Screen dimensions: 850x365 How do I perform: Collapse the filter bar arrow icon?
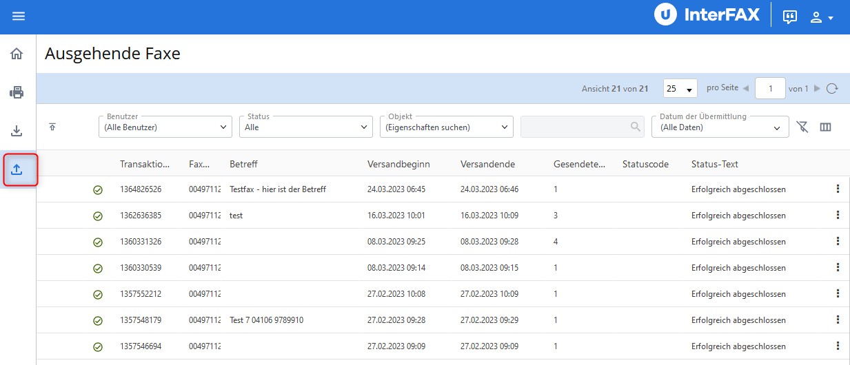[52, 127]
